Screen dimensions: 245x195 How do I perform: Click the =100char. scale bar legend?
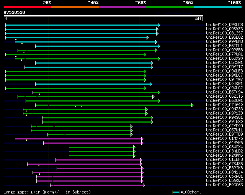(186, 192)
